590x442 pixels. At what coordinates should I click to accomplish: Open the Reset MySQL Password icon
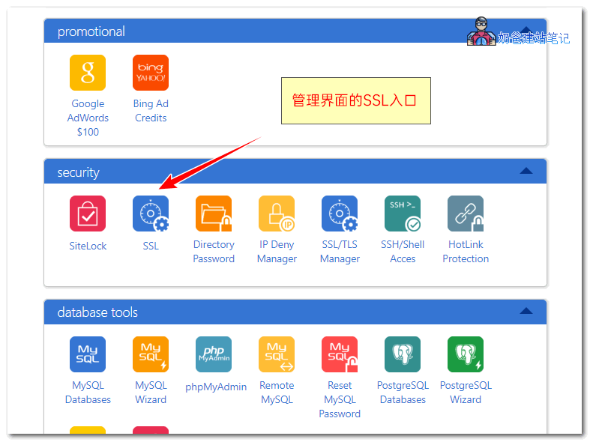(x=340, y=354)
